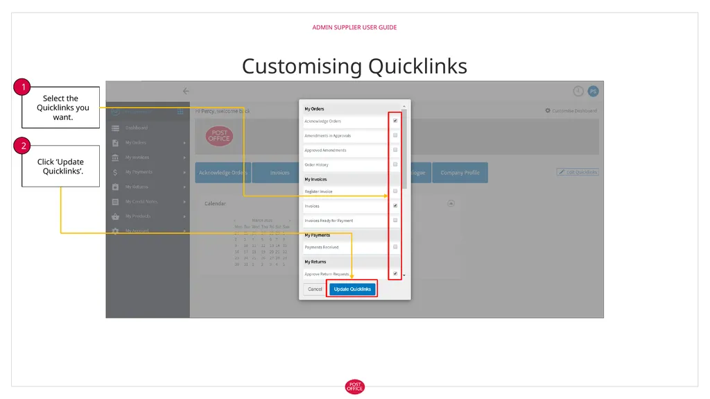The height and width of the screenshot is (399, 710).
Task: Click the 'Customising Quicklinks' slide title
Action: click(x=354, y=66)
